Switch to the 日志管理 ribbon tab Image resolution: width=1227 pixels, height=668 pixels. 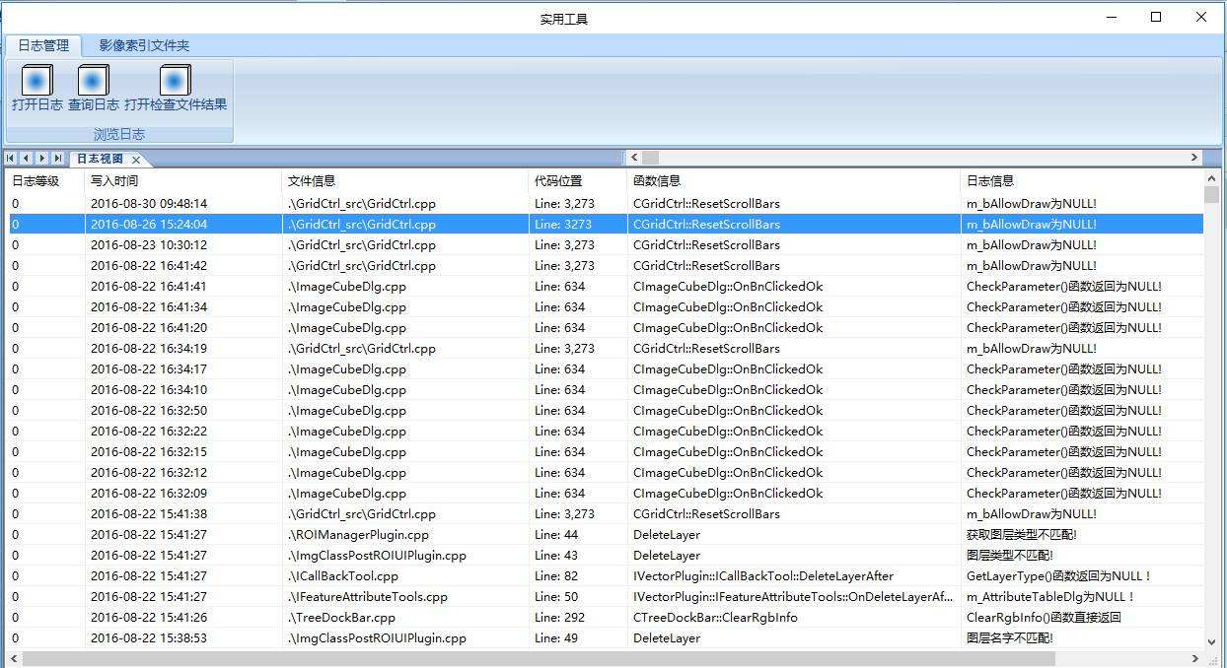(43, 45)
